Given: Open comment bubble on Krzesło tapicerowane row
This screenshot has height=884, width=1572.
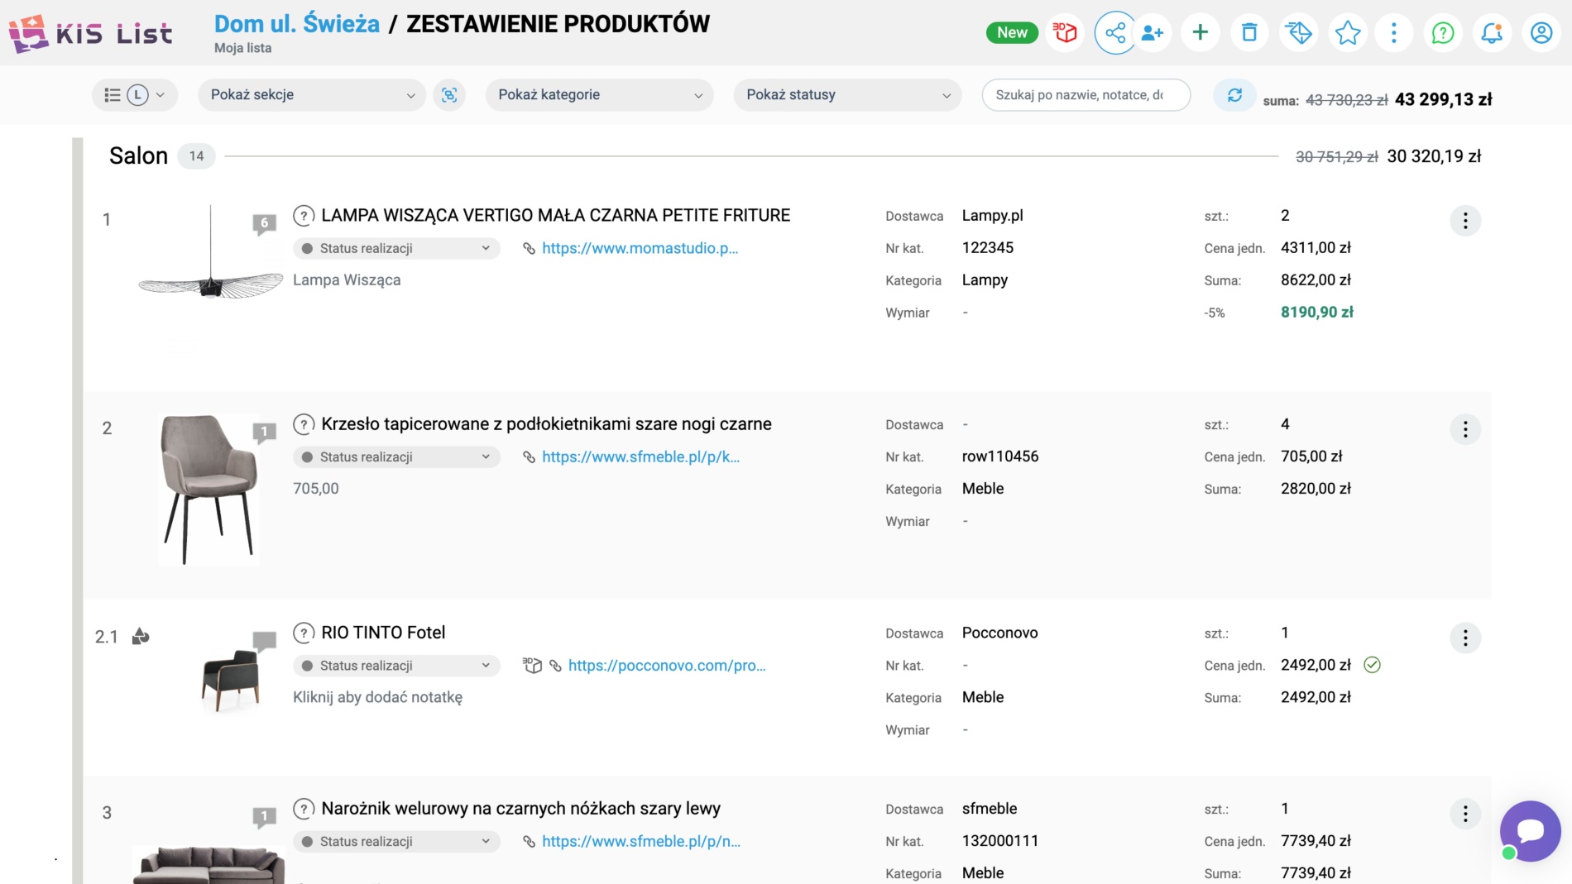Looking at the screenshot, I should point(264,432).
